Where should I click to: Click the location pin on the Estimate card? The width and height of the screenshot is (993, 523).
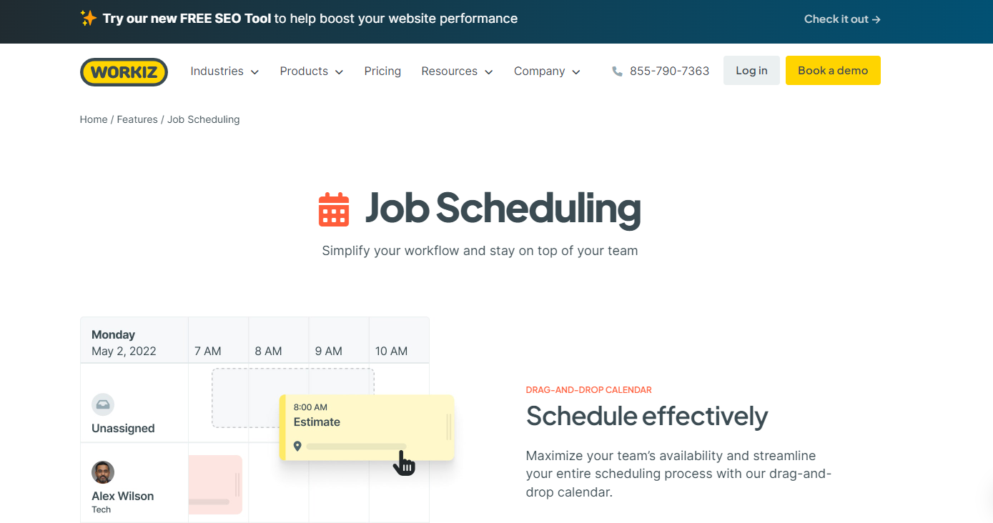tap(297, 444)
